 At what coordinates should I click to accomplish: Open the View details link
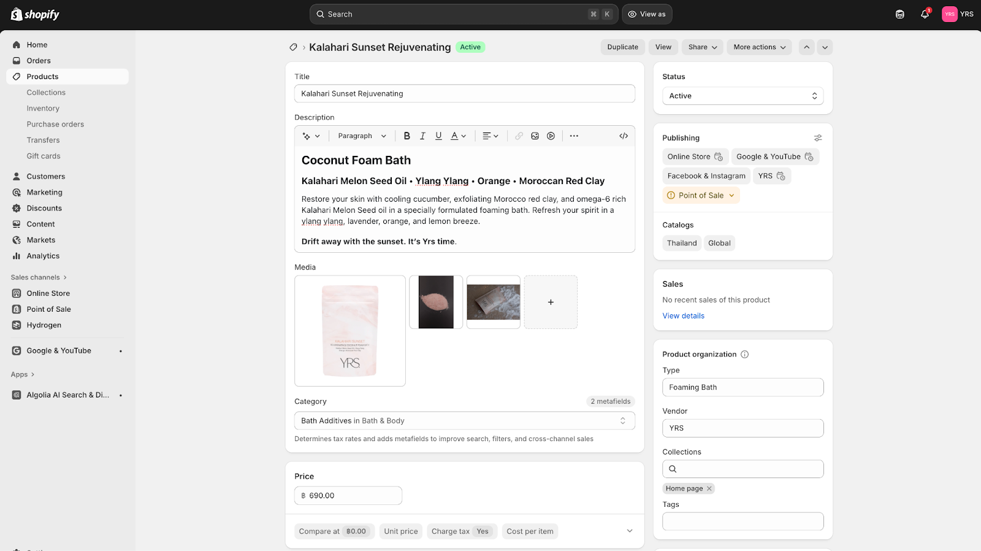[x=683, y=316]
